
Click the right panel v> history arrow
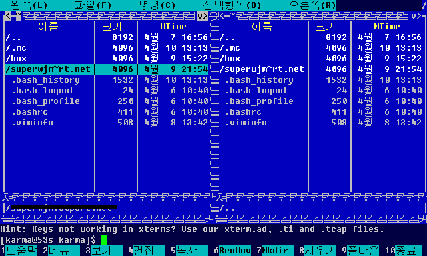click(x=416, y=16)
